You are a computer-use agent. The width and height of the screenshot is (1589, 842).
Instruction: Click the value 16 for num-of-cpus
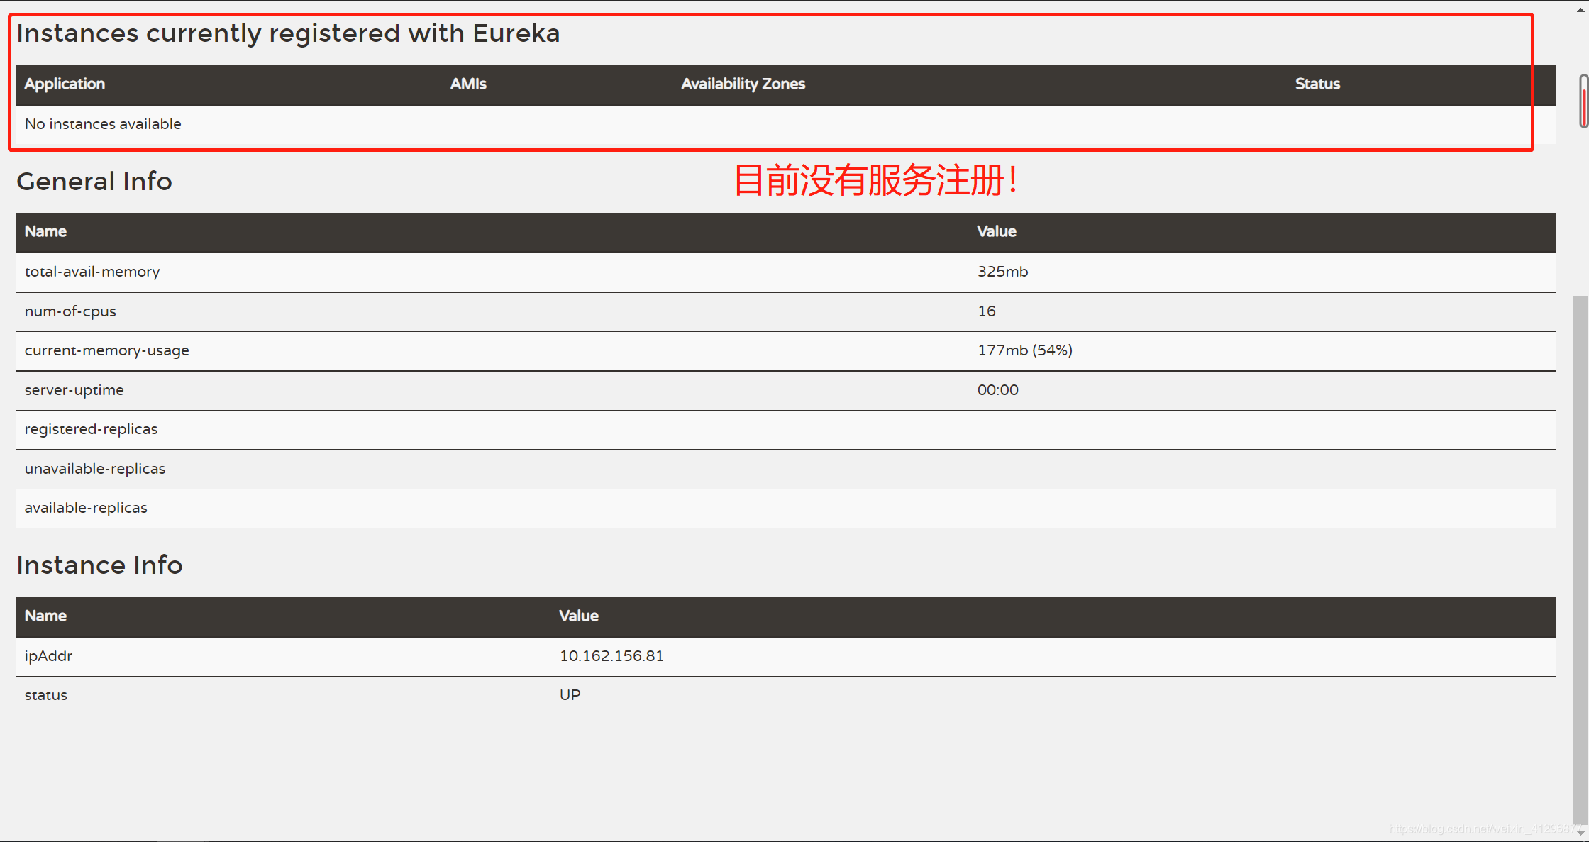[986, 311]
